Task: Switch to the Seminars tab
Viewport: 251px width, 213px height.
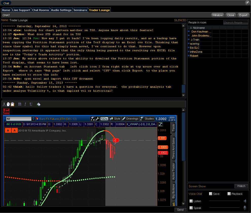Action: click(80, 10)
